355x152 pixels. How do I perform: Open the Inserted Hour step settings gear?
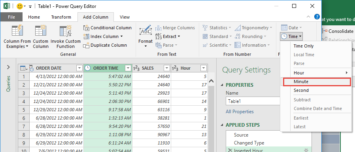click(306, 150)
